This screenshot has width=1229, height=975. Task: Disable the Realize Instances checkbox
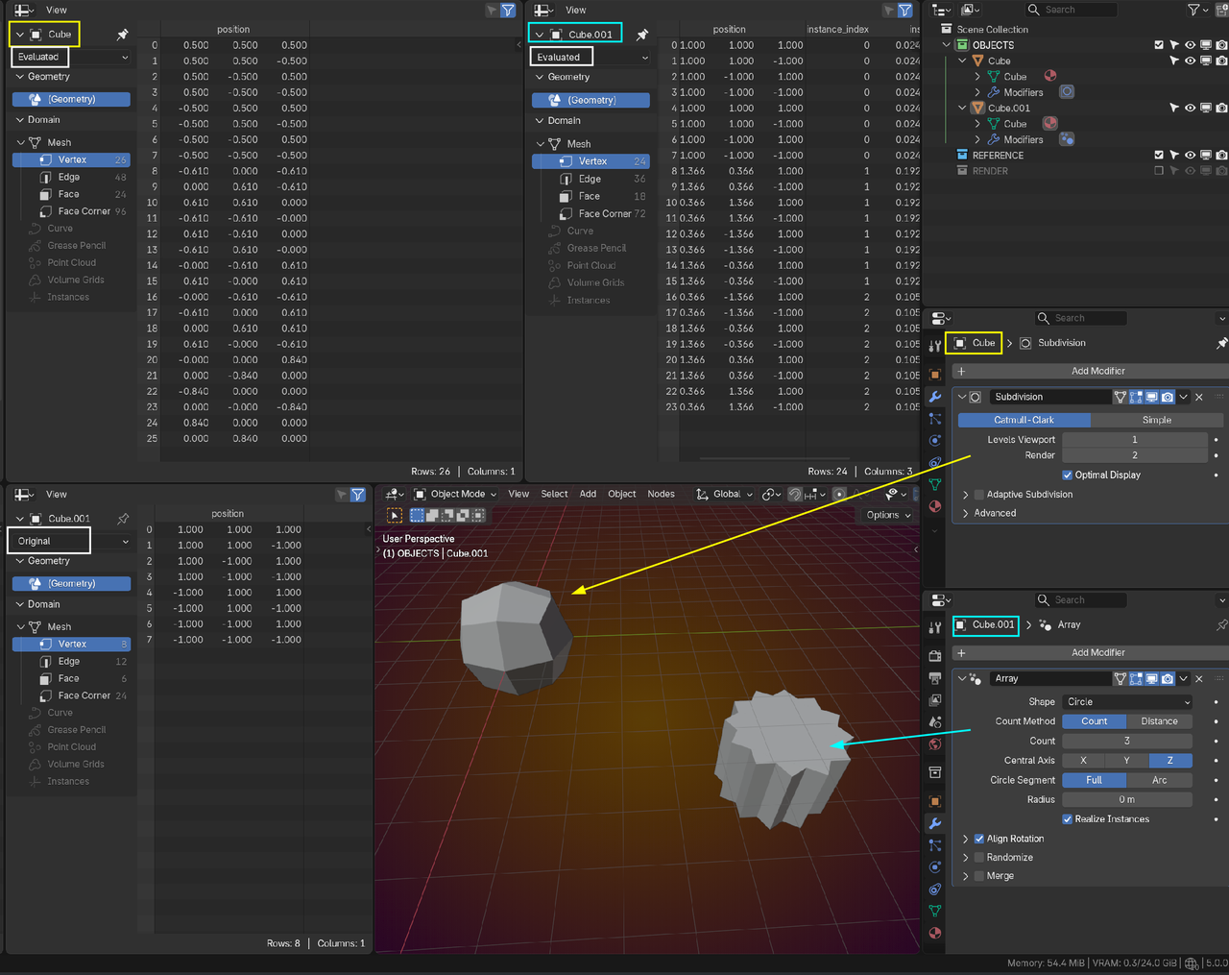[x=1068, y=819]
